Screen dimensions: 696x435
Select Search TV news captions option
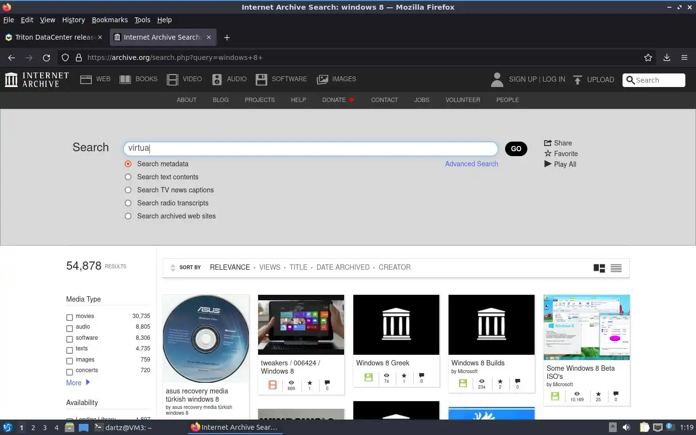(x=128, y=190)
